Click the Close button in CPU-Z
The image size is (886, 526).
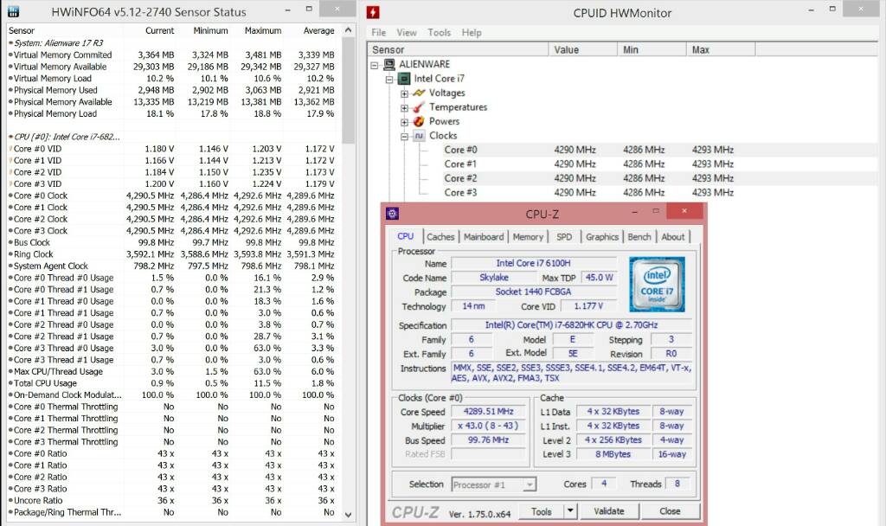coord(670,511)
